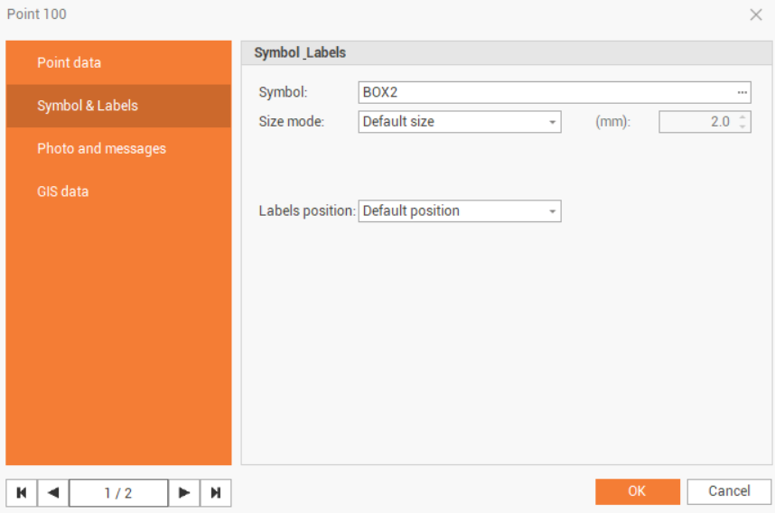
Task: Confirm changes with the OK button
Action: click(x=637, y=491)
